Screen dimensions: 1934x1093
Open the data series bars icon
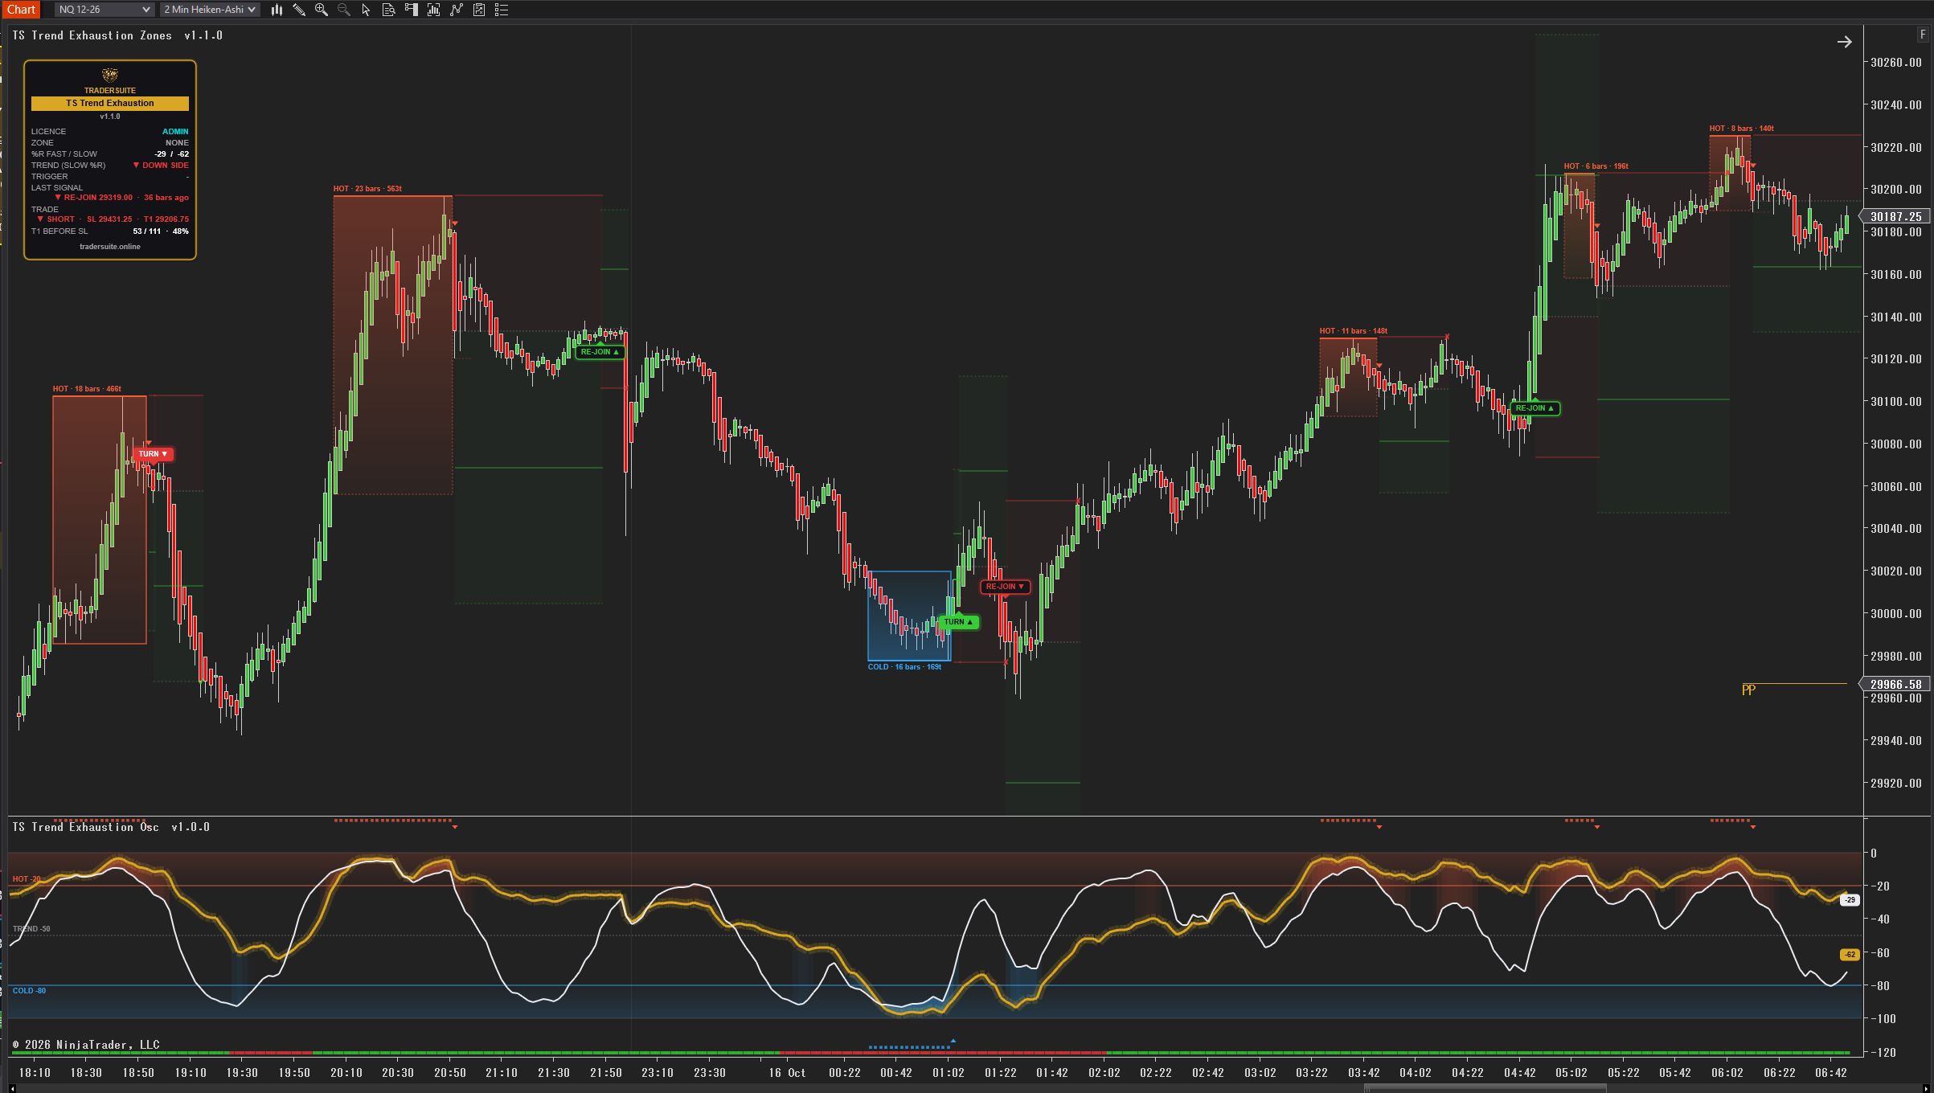tap(433, 10)
